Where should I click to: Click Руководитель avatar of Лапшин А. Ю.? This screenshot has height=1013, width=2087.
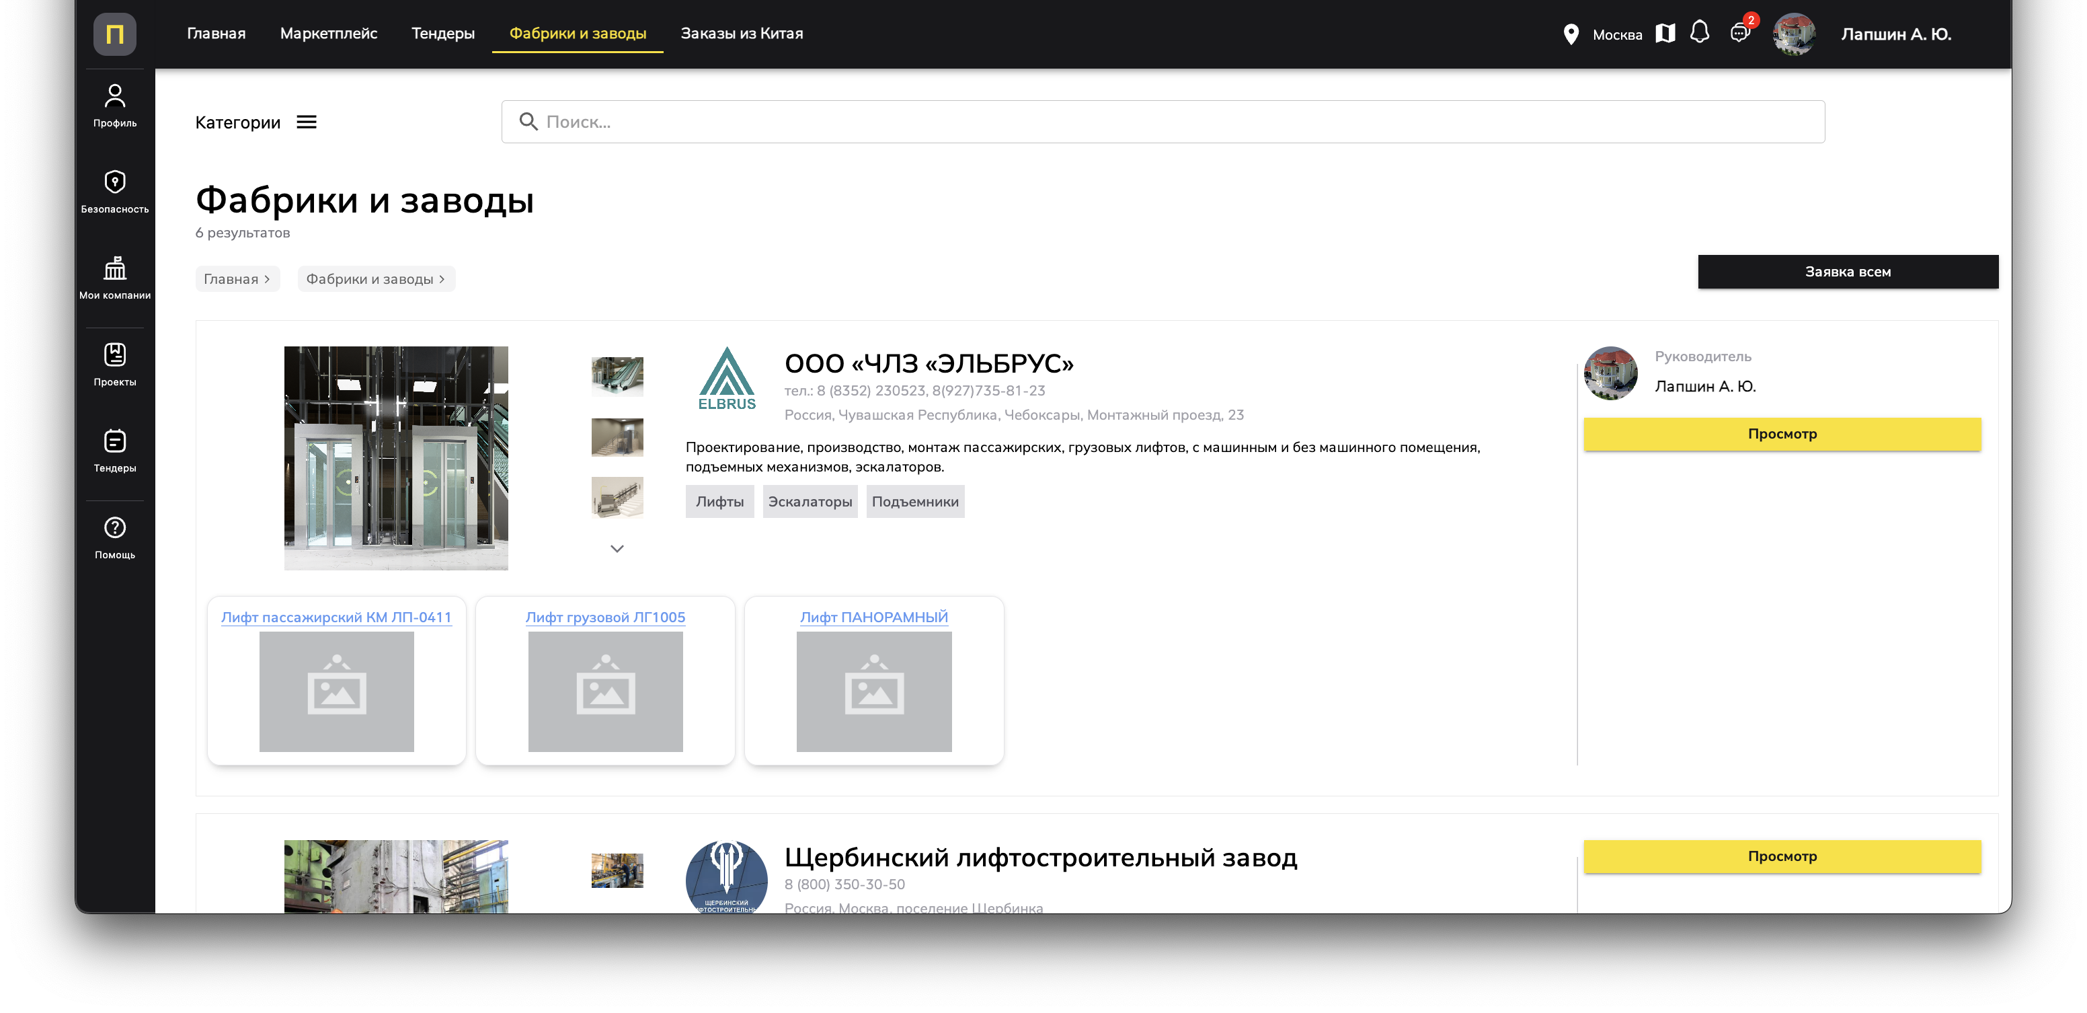(x=1610, y=373)
